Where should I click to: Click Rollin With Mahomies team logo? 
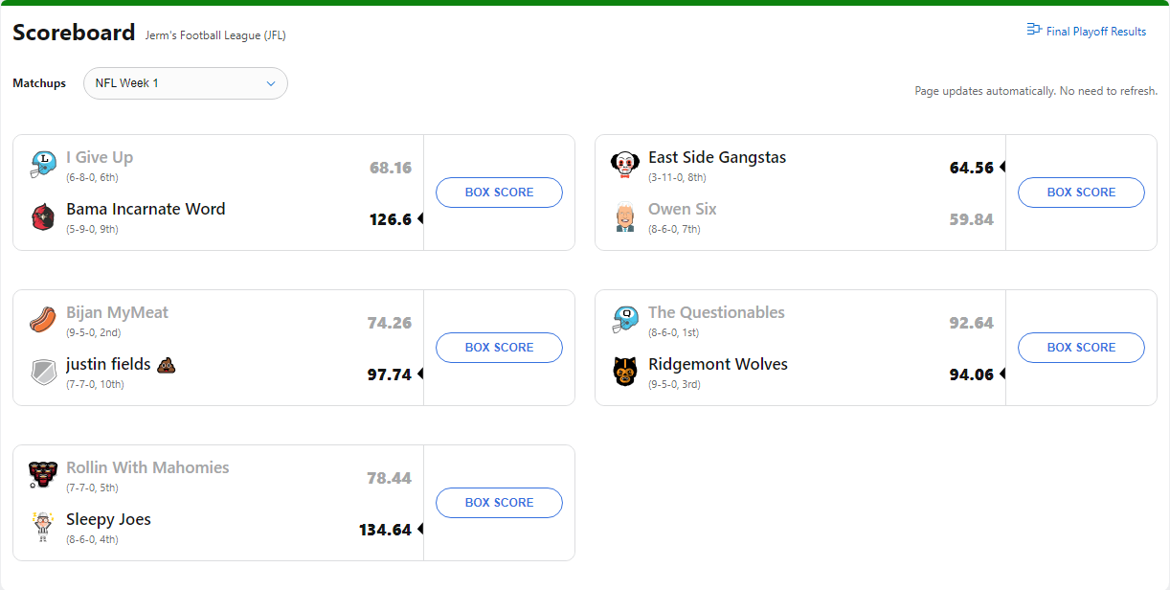[x=43, y=475]
